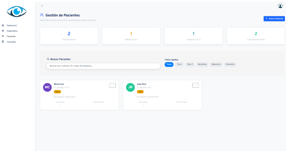Viewport: 286px width, 151px height.
Task: Click Registro date on Maria Cruz card
Action: [66, 97]
